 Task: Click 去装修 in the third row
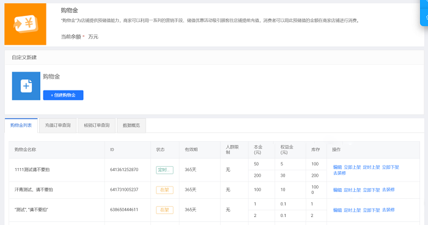click(388, 210)
